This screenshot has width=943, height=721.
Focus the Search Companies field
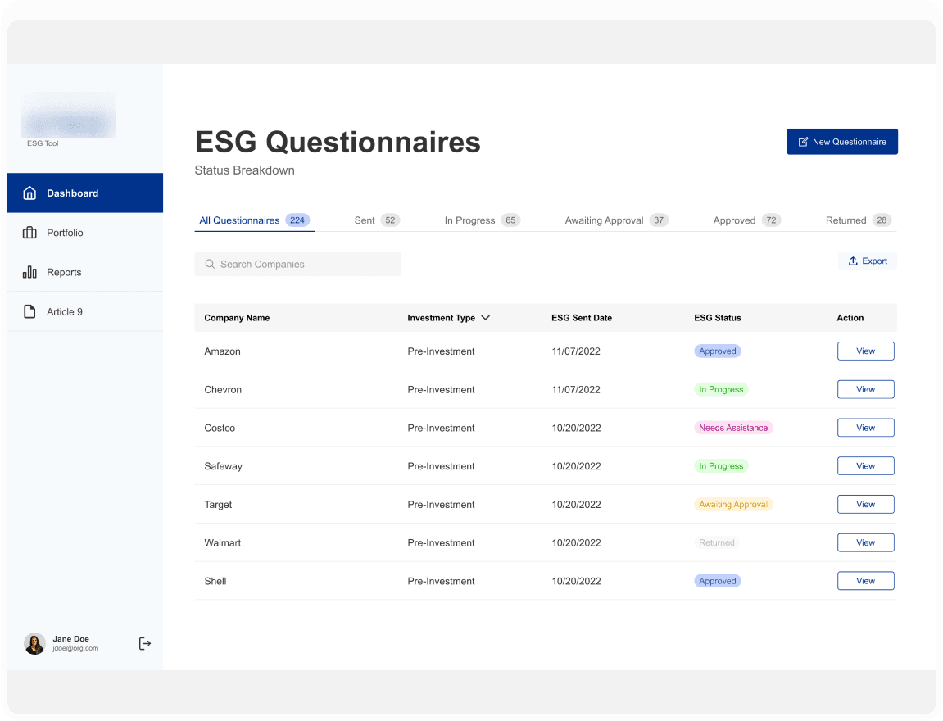pyautogui.click(x=297, y=264)
